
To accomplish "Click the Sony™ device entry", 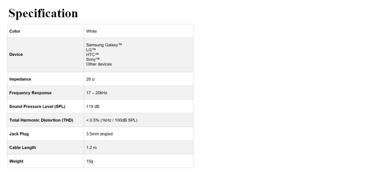I will 93,59.
